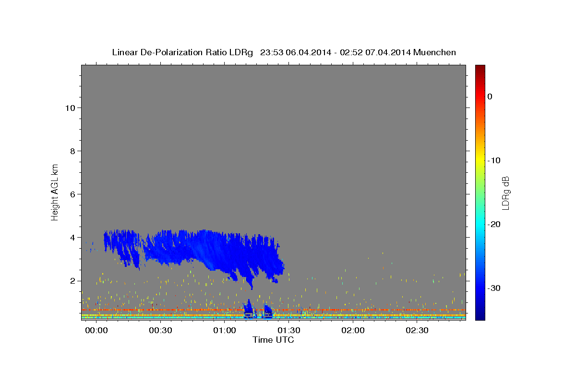Click the yellow band of the colorbar
Viewport: 576px width, 384px height.
coord(480,161)
